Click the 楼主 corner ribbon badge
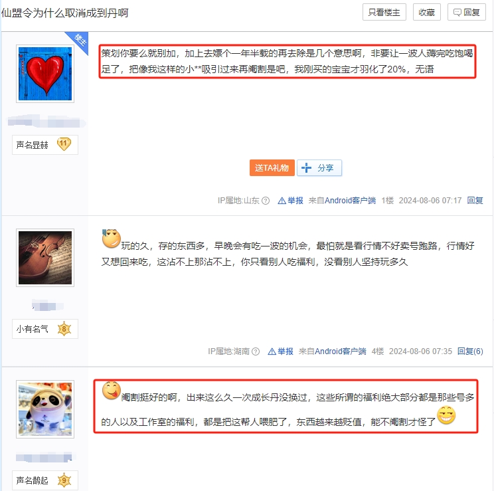 point(79,41)
